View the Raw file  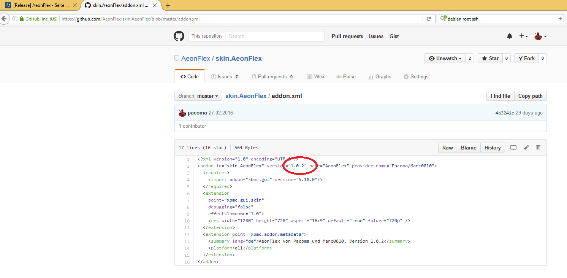(447, 148)
